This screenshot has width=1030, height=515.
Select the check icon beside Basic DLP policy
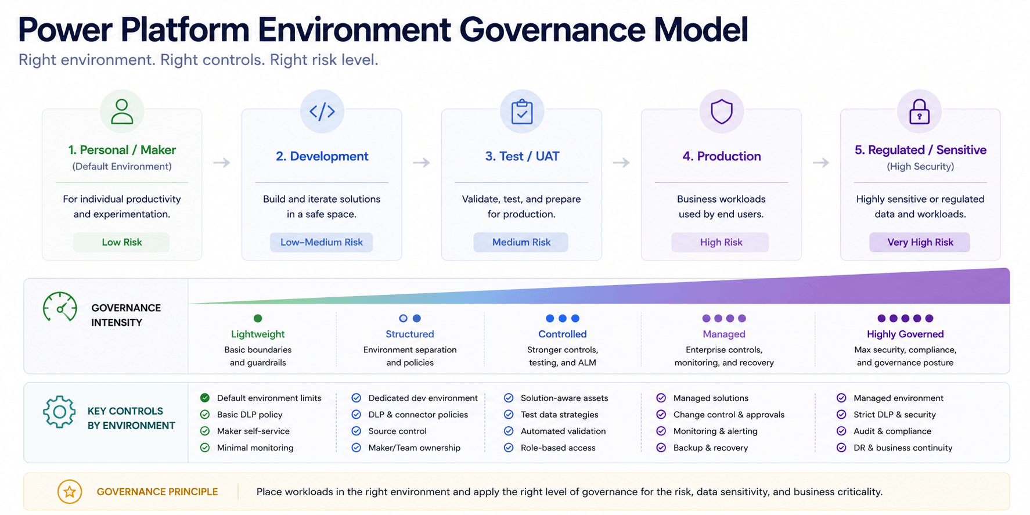(205, 415)
